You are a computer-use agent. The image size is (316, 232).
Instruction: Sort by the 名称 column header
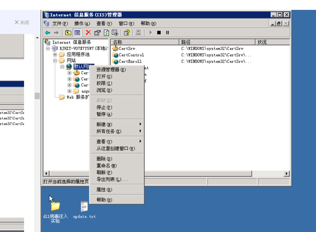coord(145,42)
